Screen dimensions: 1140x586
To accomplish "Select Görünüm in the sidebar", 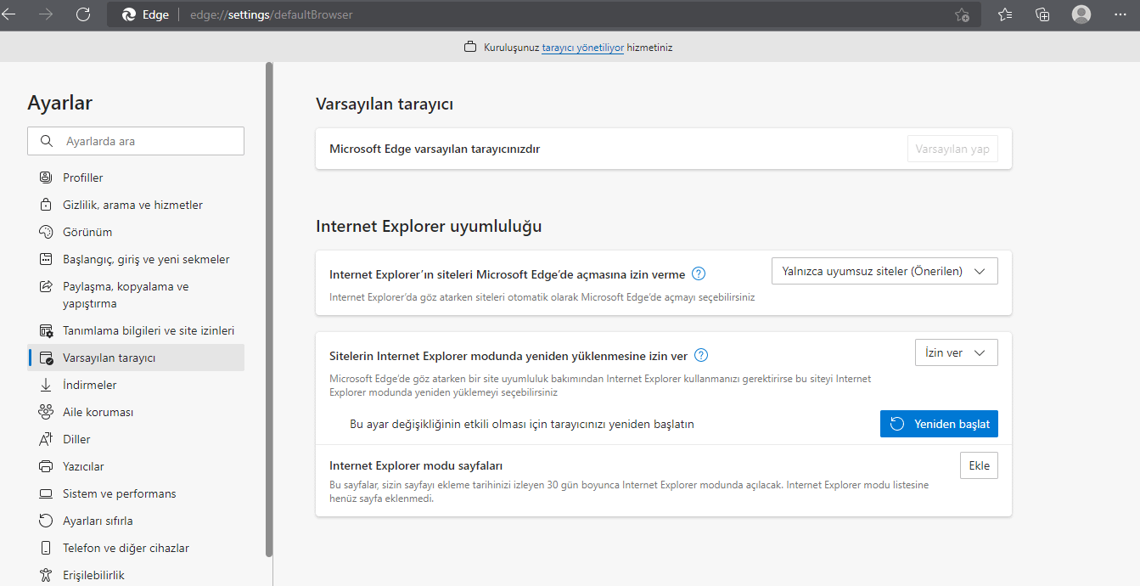I will 136,232.
